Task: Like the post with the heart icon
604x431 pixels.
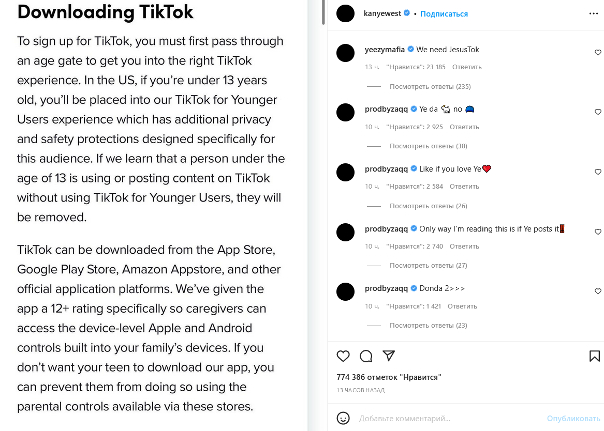Action: [343, 356]
